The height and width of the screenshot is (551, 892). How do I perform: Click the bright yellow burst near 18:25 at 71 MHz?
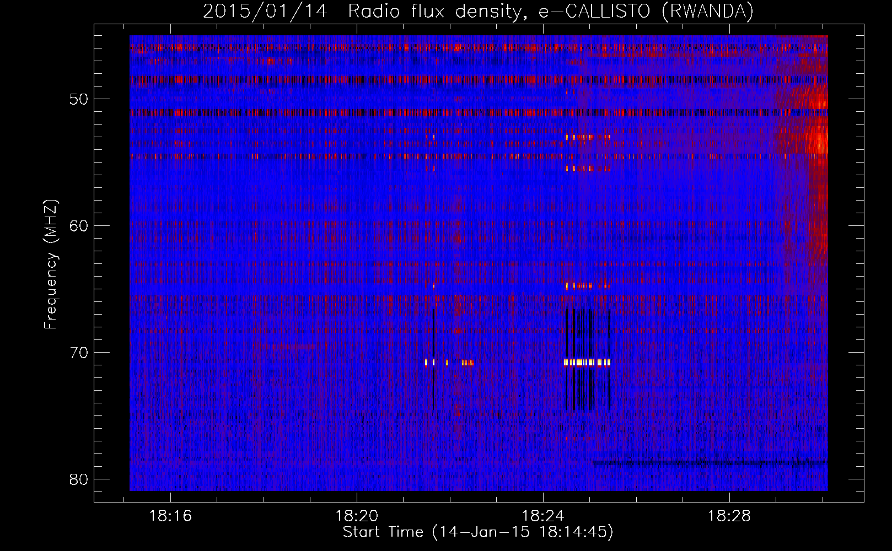(587, 363)
